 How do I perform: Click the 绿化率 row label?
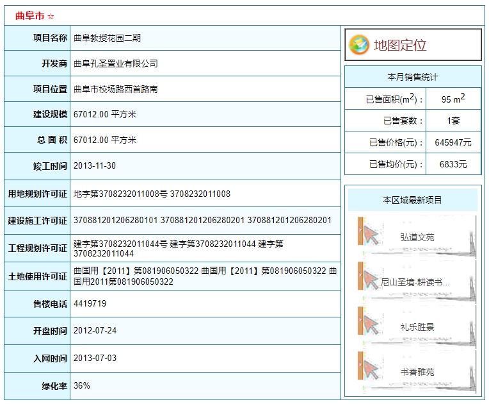[54, 386]
